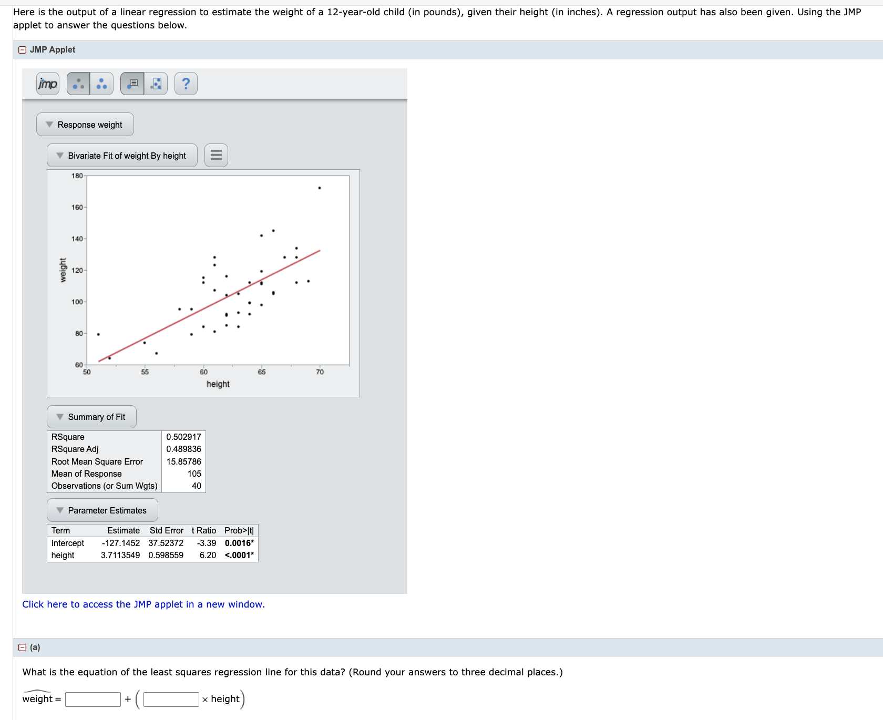Screen dimensions: 883x720
Task: Click the slope answer box before × height
Action: click(x=170, y=699)
